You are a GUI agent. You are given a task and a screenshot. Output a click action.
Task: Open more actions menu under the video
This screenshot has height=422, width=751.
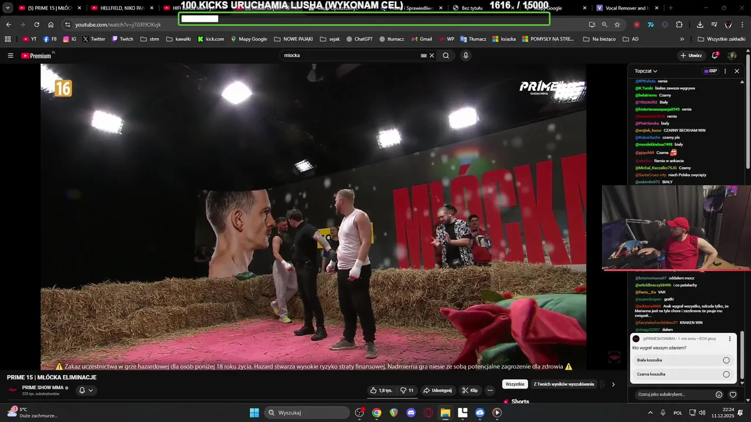point(490,390)
